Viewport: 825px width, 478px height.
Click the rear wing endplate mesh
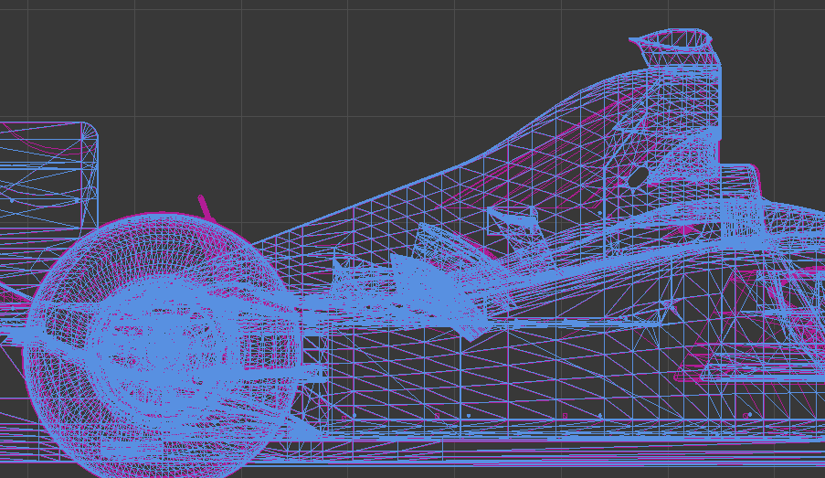click(46, 174)
